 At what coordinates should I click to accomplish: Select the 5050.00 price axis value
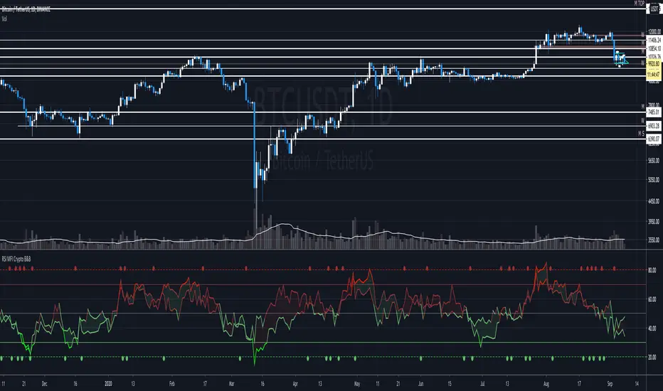point(654,180)
